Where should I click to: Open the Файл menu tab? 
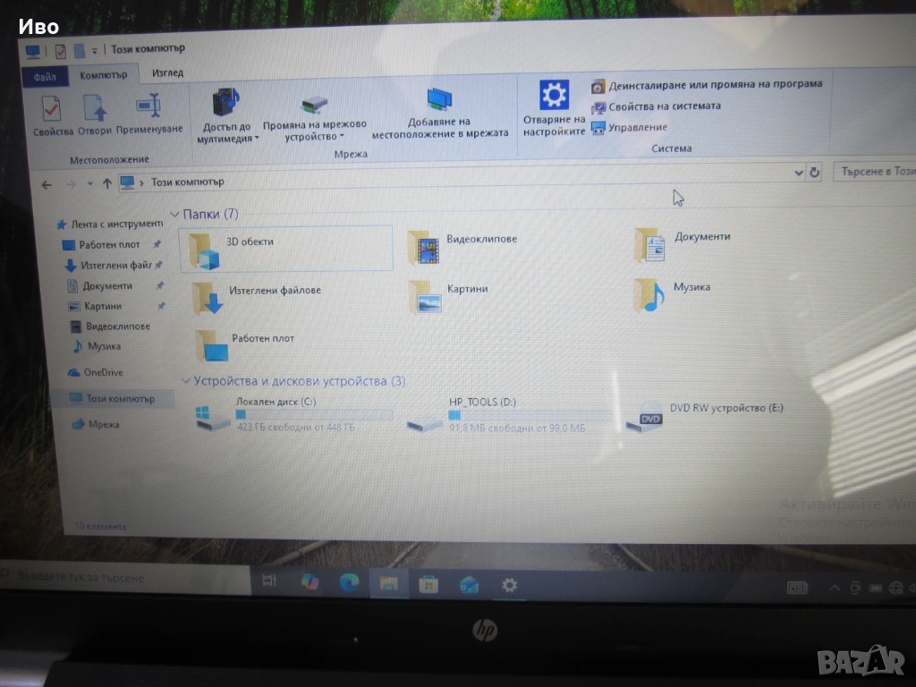click(x=45, y=77)
